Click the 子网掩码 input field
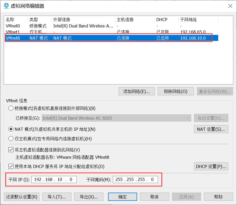Image resolution: width=237 pixels, height=205 pixels. 135,179
